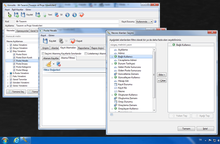
Task: Click the Kaydet save icon in Posta Hesabı
Action: pos(45,41)
